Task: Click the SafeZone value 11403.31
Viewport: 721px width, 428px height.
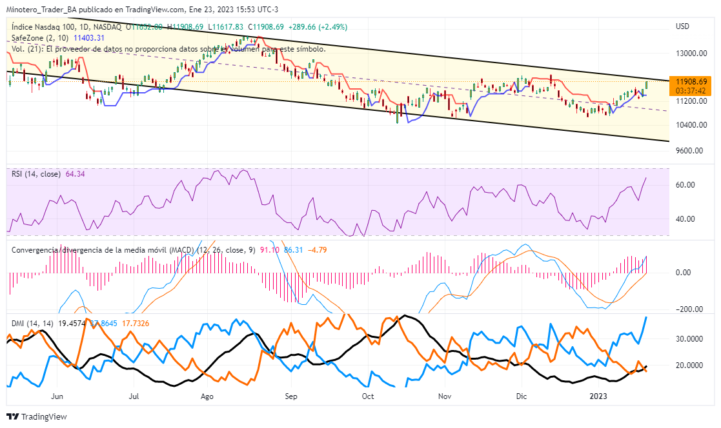Action: tap(89, 38)
